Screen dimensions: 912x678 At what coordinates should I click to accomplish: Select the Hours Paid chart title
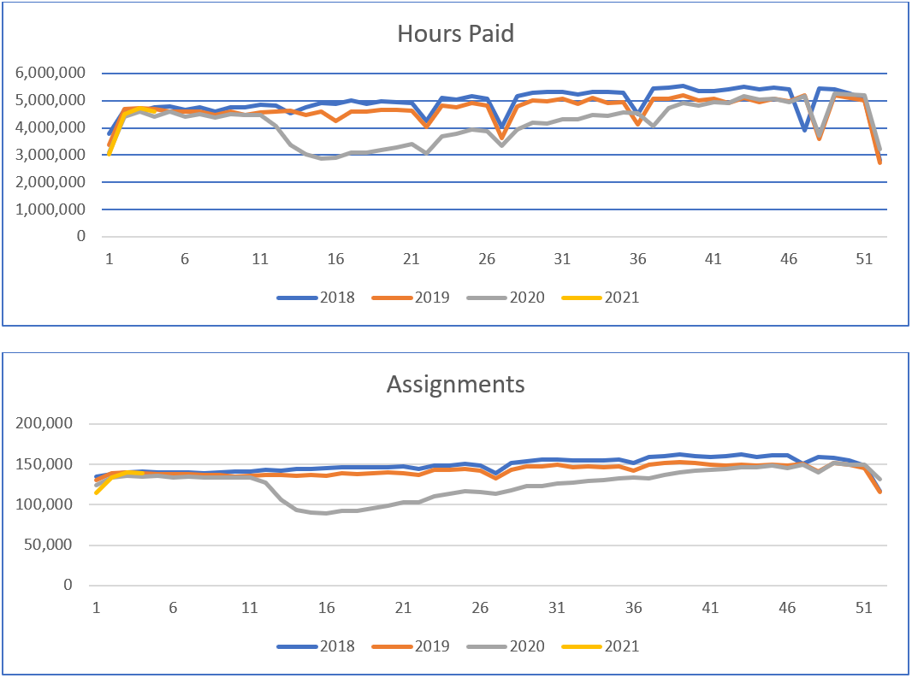[x=455, y=34]
